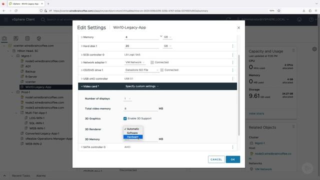
Task: Open Specify custom settings dropdown
Action: (142, 86)
